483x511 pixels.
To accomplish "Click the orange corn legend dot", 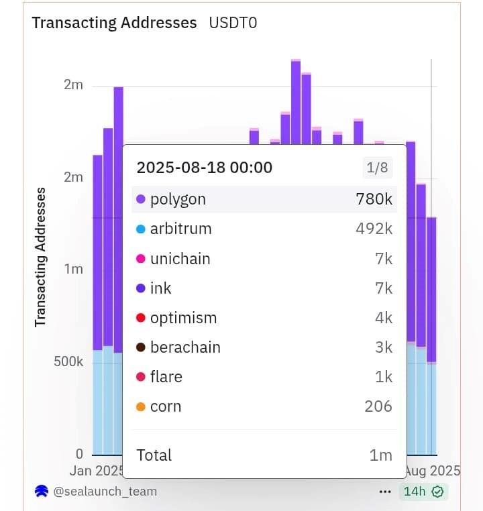I will (x=140, y=406).
